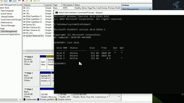The image size is (184, 103).
Task: Select the 100 MB EFI partition
Action: (x=65, y=96)
